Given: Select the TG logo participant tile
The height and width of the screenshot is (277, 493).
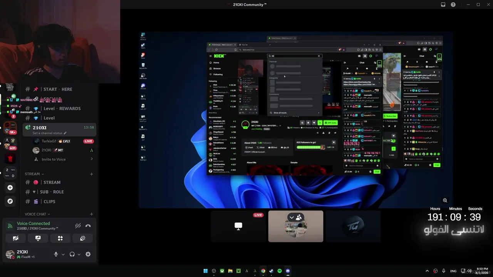Looking at the screenshot, I should 353,226.
